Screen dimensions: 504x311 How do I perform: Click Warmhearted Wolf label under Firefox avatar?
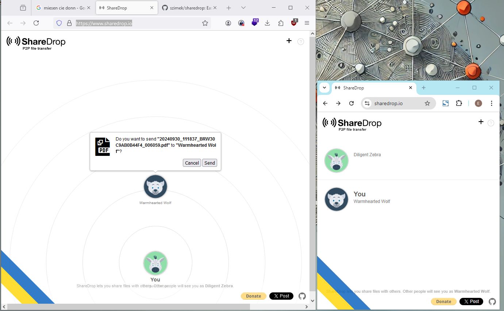click(x=155, y=203)
